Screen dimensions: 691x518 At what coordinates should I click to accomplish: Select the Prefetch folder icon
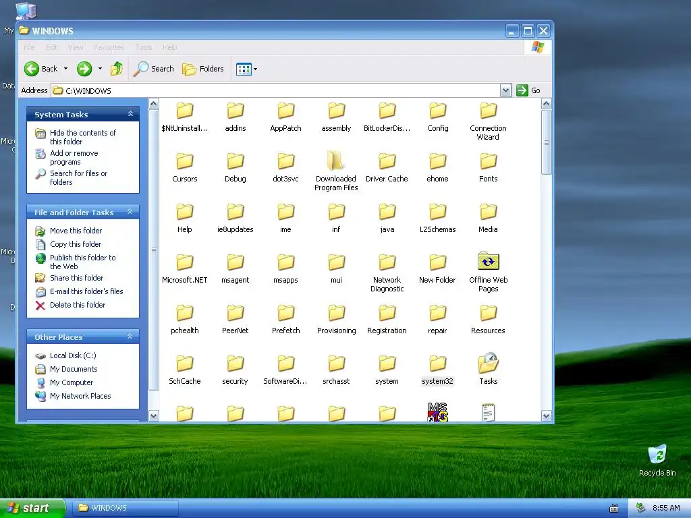pos(286,313)
